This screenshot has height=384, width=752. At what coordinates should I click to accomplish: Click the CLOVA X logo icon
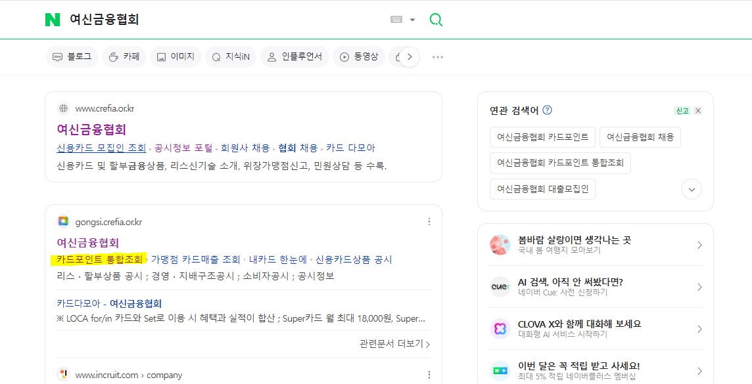pos(500,329)
